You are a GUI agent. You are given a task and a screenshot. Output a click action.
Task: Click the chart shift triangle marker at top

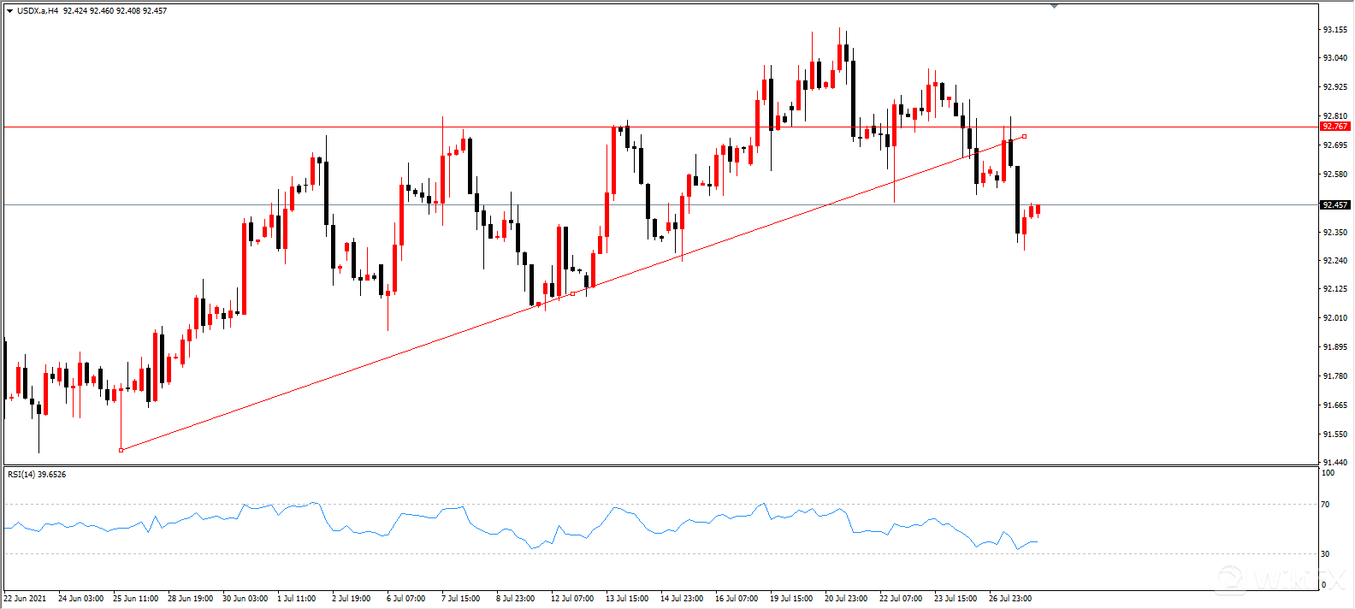1054,6
